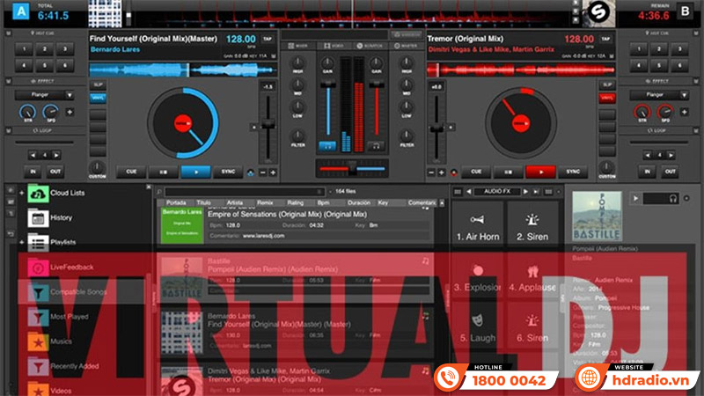This screenshot has width=704, height=396.
Task: Expand the Cloud Lists tree node
Action: (21, 193)
